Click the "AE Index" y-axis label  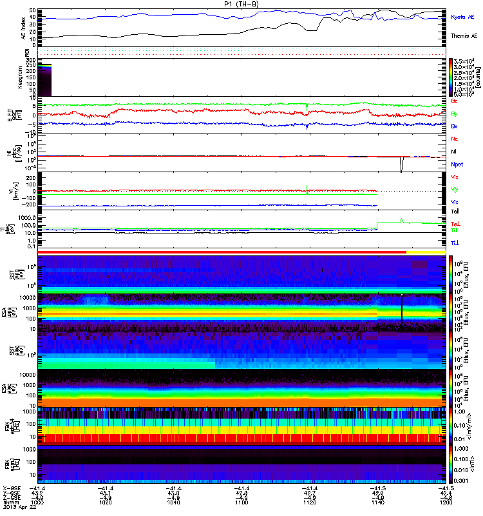[23, 28]
